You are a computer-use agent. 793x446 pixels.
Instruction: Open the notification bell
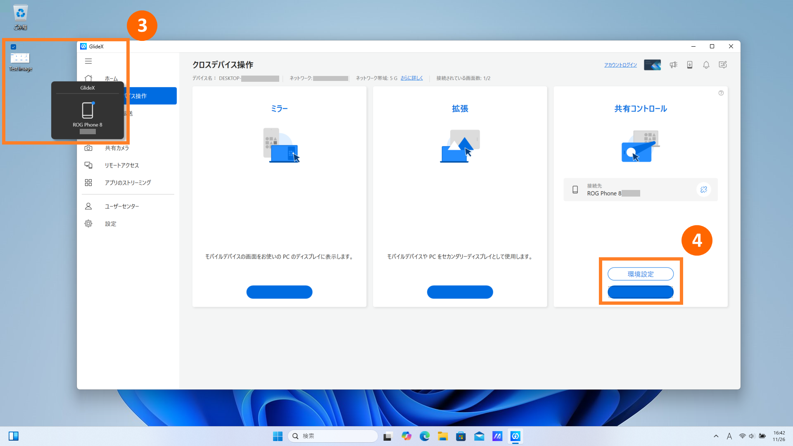[706, 65]
